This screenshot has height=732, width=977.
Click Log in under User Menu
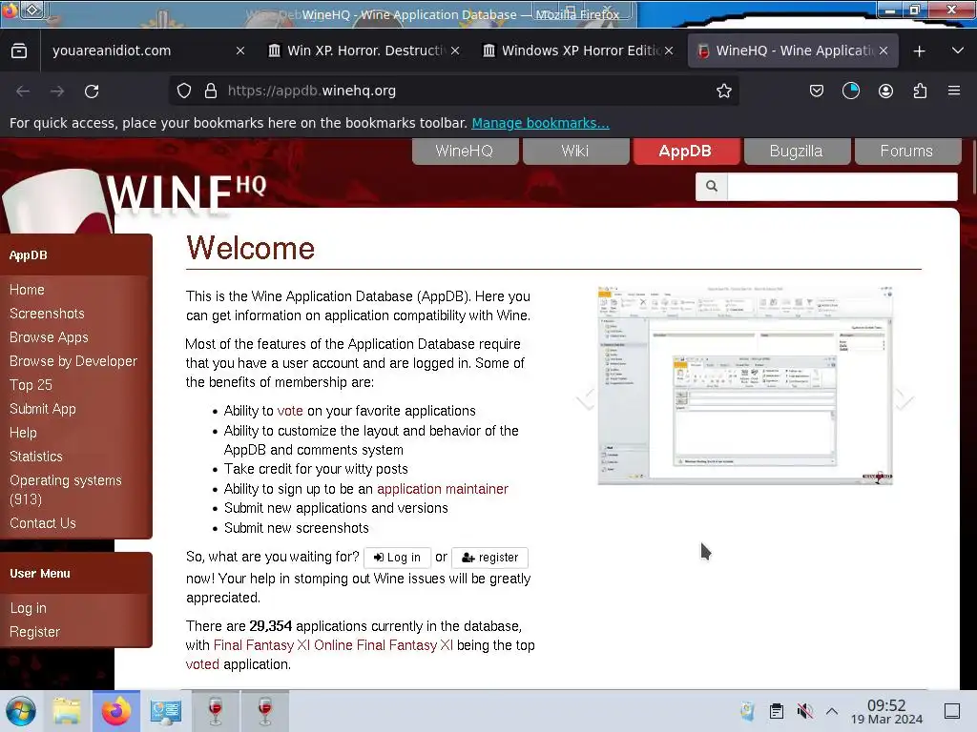click(x=28, y=608)
